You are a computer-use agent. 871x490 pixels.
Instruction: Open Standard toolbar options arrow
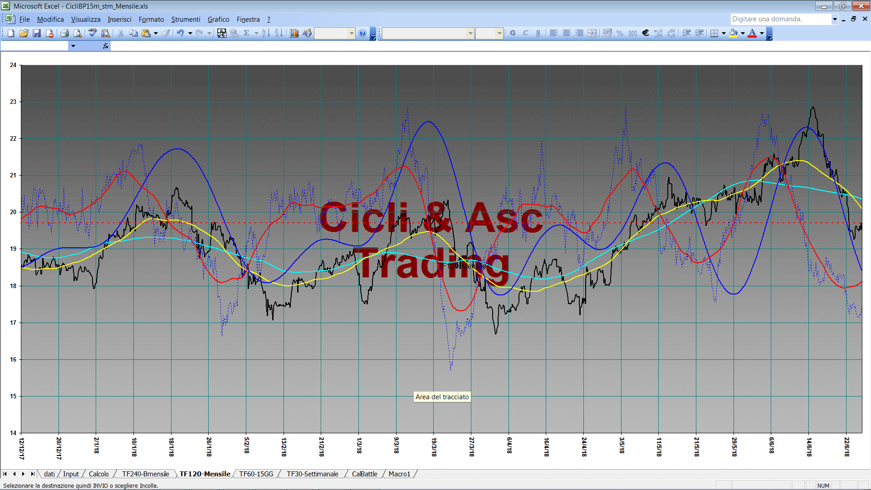pyautogui.click(x=373, y=34)
